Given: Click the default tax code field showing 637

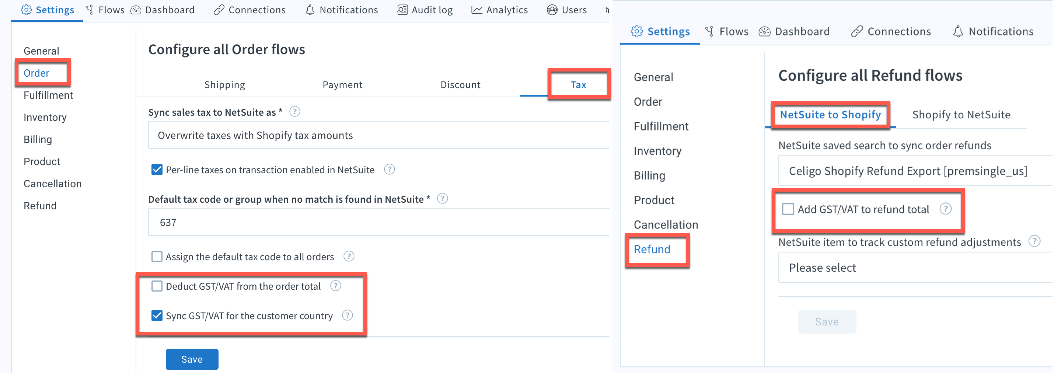Looking at the screenshot, I should coord(378,222).
